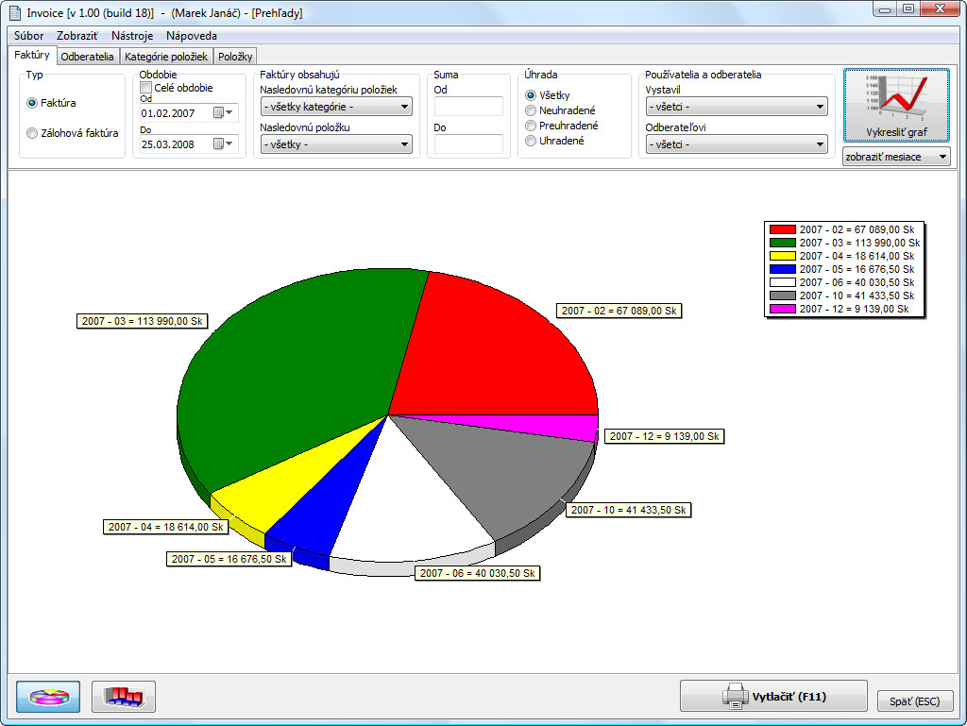Enable the Celé obdobie checkbox
967x726 pixels.
pyautogui.click(x=145, y=88)
